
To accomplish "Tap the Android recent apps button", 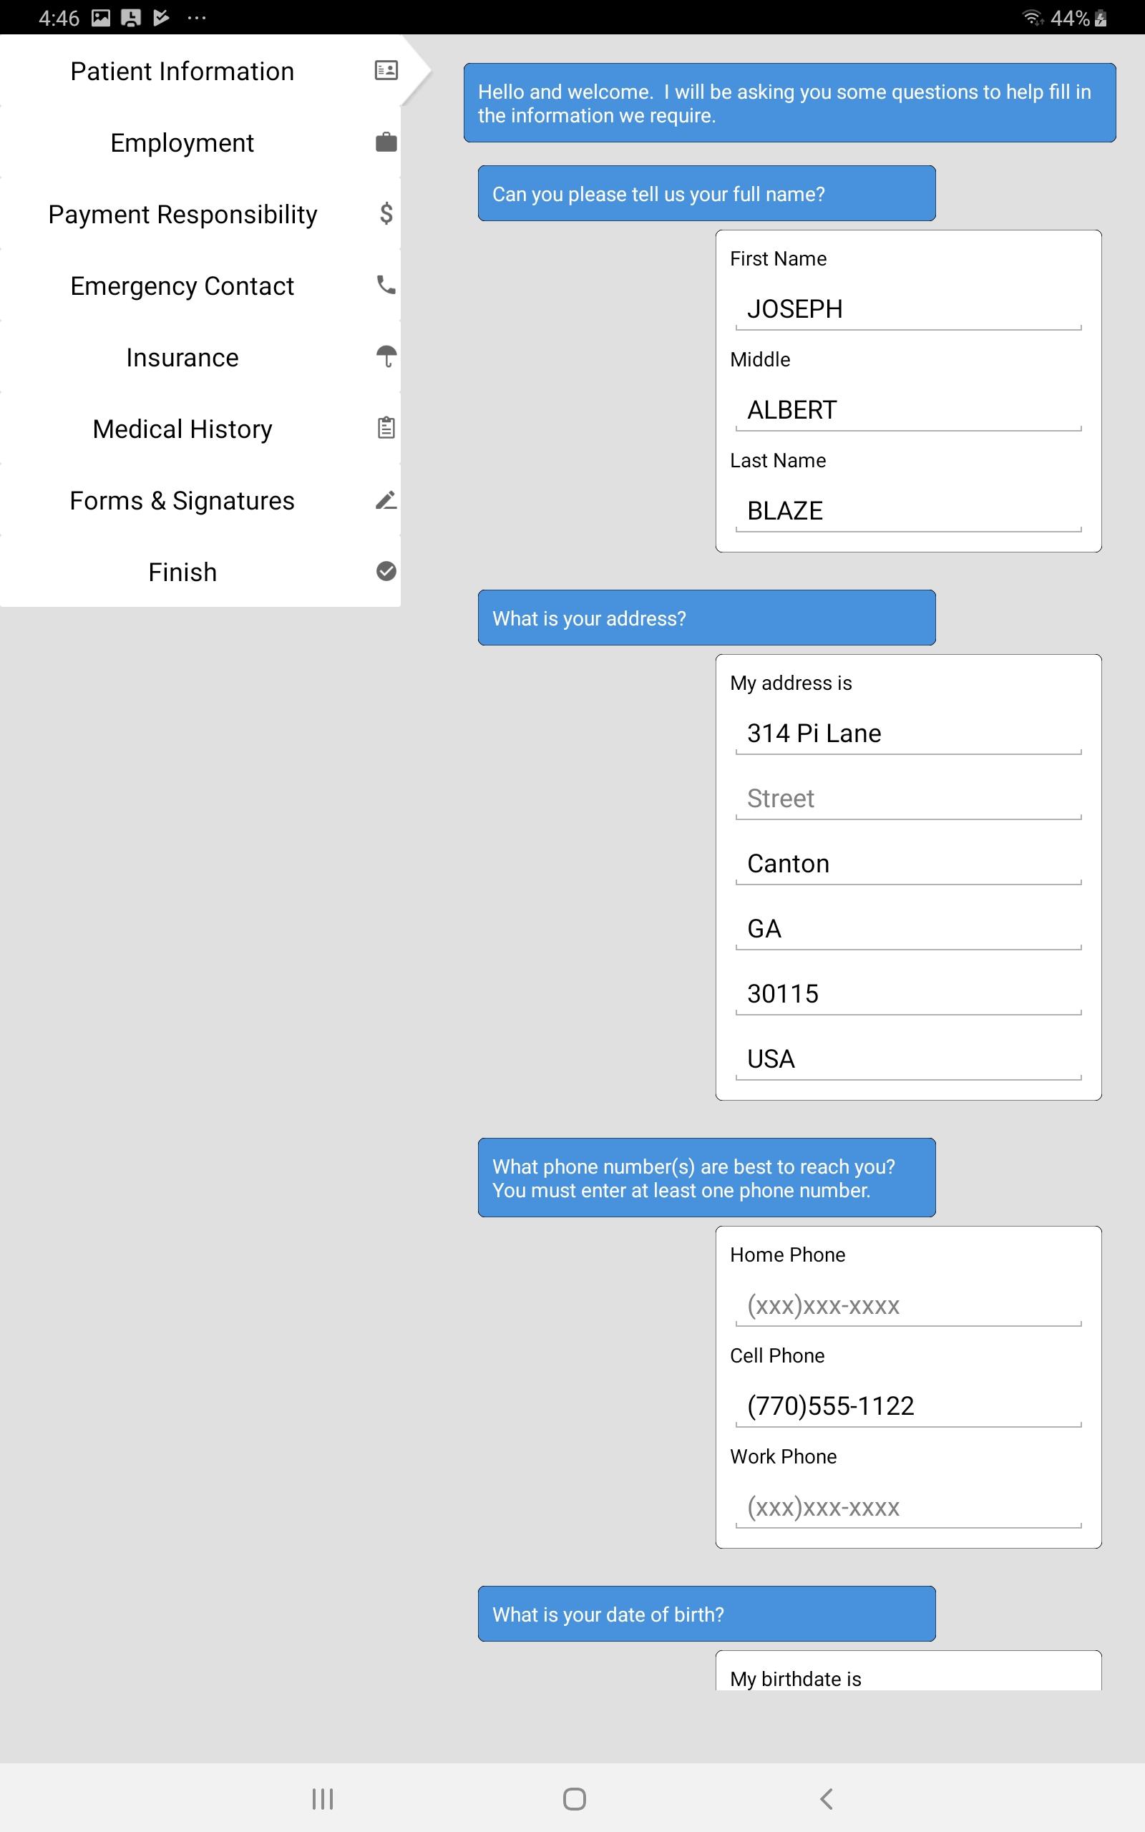I will click(323, 1798).
